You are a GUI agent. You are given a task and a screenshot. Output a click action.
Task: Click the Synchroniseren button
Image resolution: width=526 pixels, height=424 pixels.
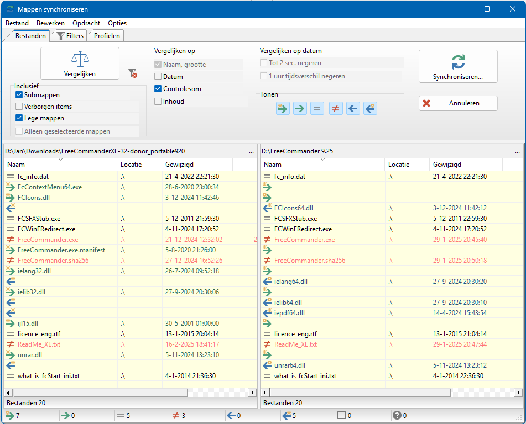point(458,66)
